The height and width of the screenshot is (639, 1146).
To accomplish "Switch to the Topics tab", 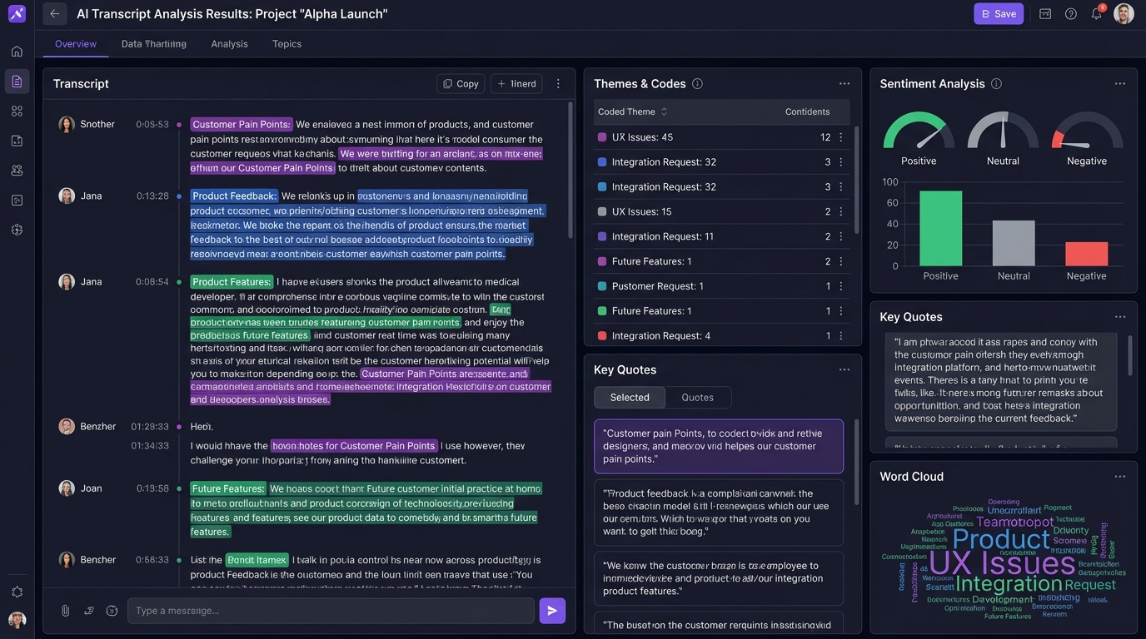I will click(x=286, y=43).
